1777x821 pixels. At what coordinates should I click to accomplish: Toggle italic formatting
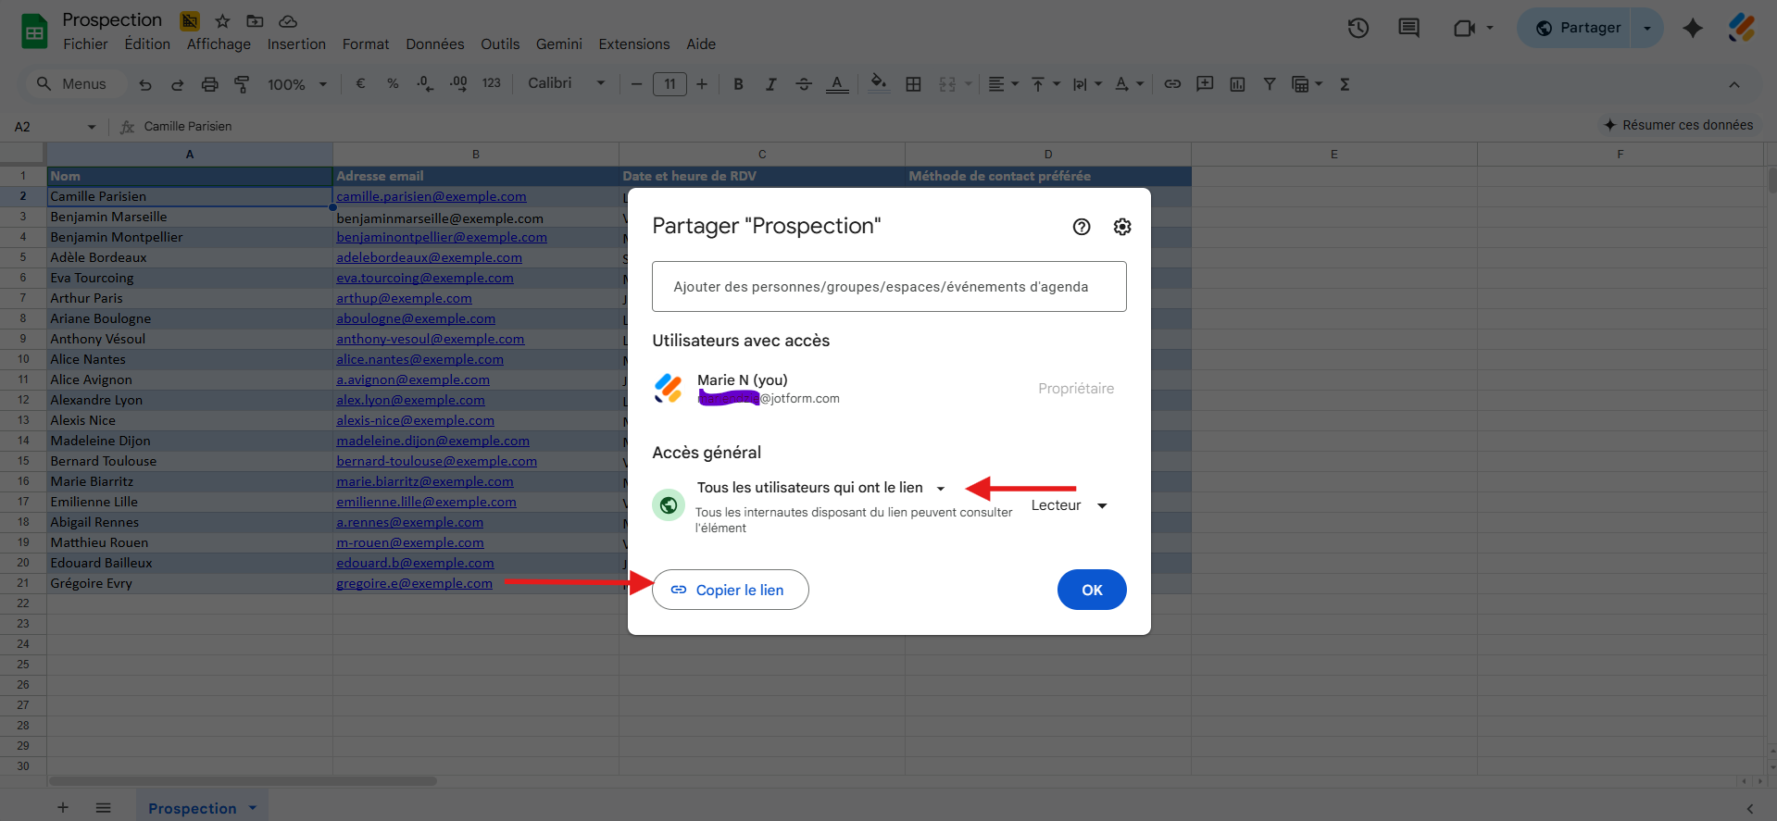770,84
